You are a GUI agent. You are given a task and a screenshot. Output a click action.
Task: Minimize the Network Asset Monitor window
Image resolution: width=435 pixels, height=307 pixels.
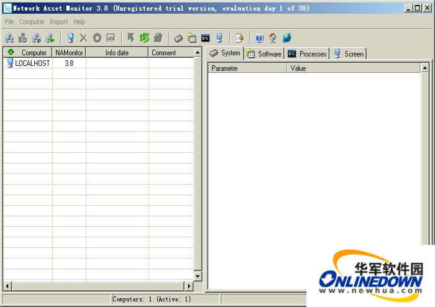point(408,8)
